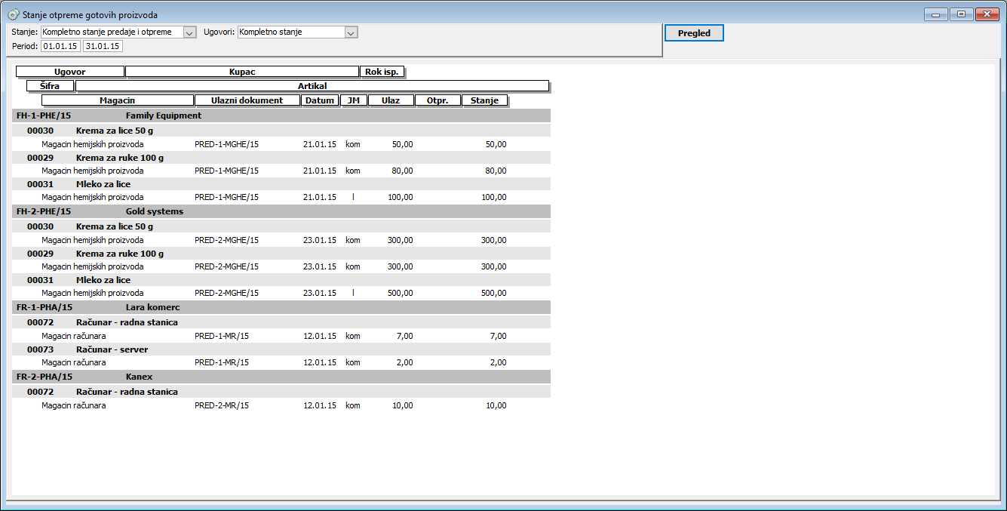This screenshot has height=511, width=1007.
Task: Click buyer name Family Equipment
Action: (164, 115)
